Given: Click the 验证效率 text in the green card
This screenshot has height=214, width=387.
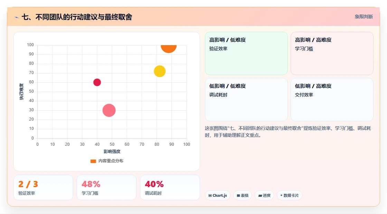Looking at the screenshot, I should (x=218, y=49).
